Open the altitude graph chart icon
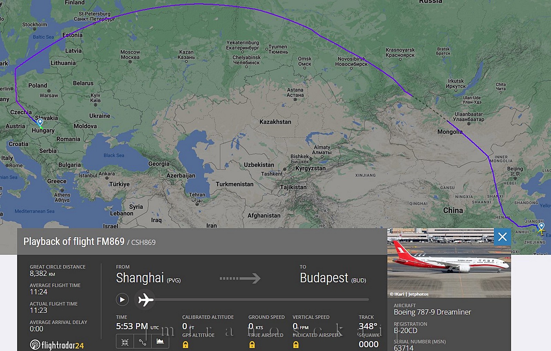This screenshot has width=551, height=351. [160, 342]
